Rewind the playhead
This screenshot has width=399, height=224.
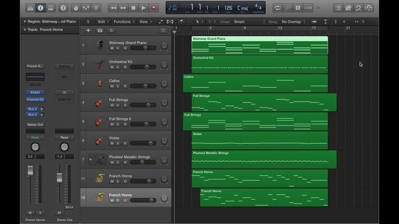coord(113,8)
